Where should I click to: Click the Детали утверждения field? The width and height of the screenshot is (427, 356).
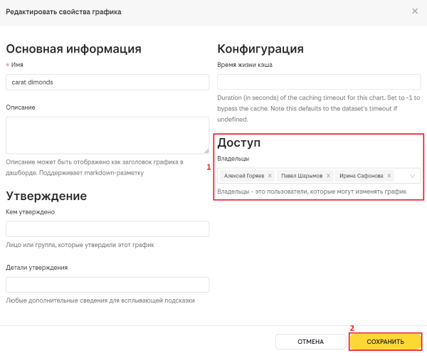click(x=107, y=285)
